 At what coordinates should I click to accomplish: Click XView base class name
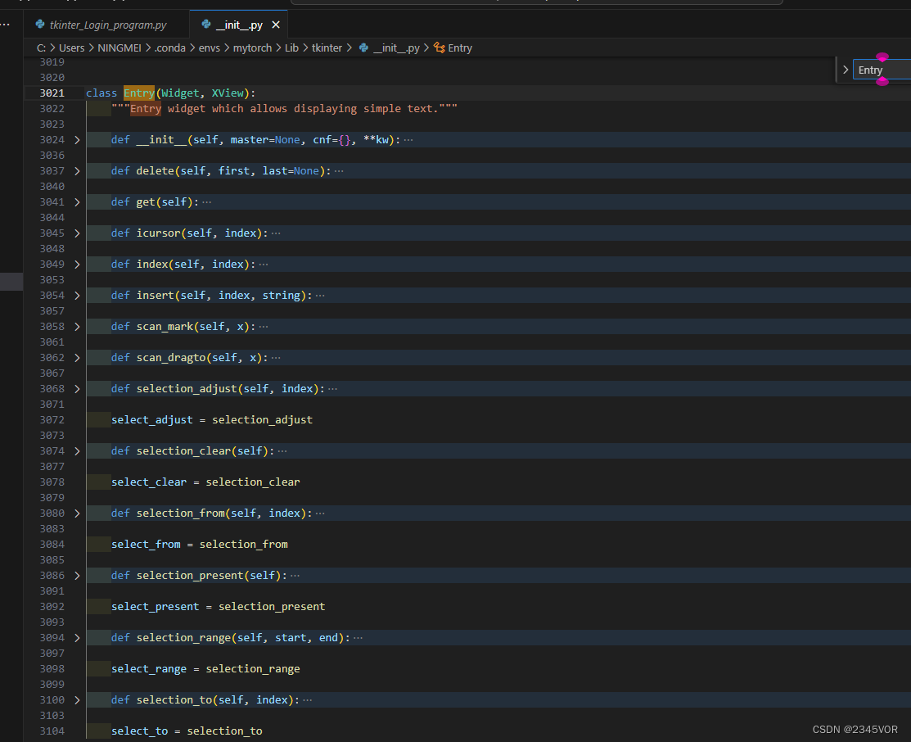click(x=228, y=93)
